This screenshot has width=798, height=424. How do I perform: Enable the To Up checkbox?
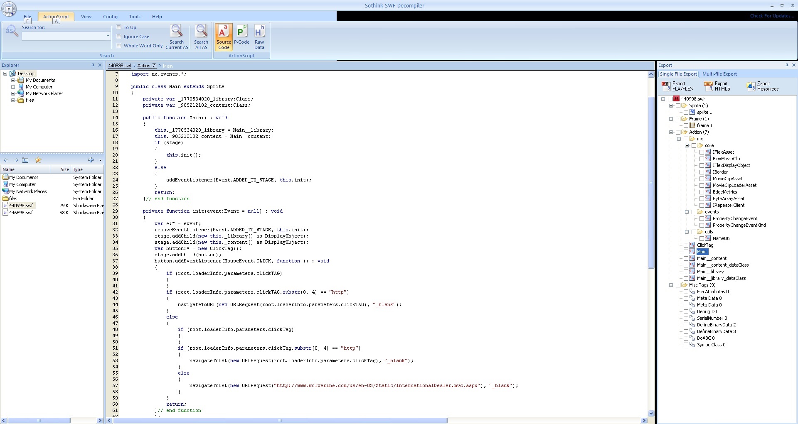pos(119,27)
